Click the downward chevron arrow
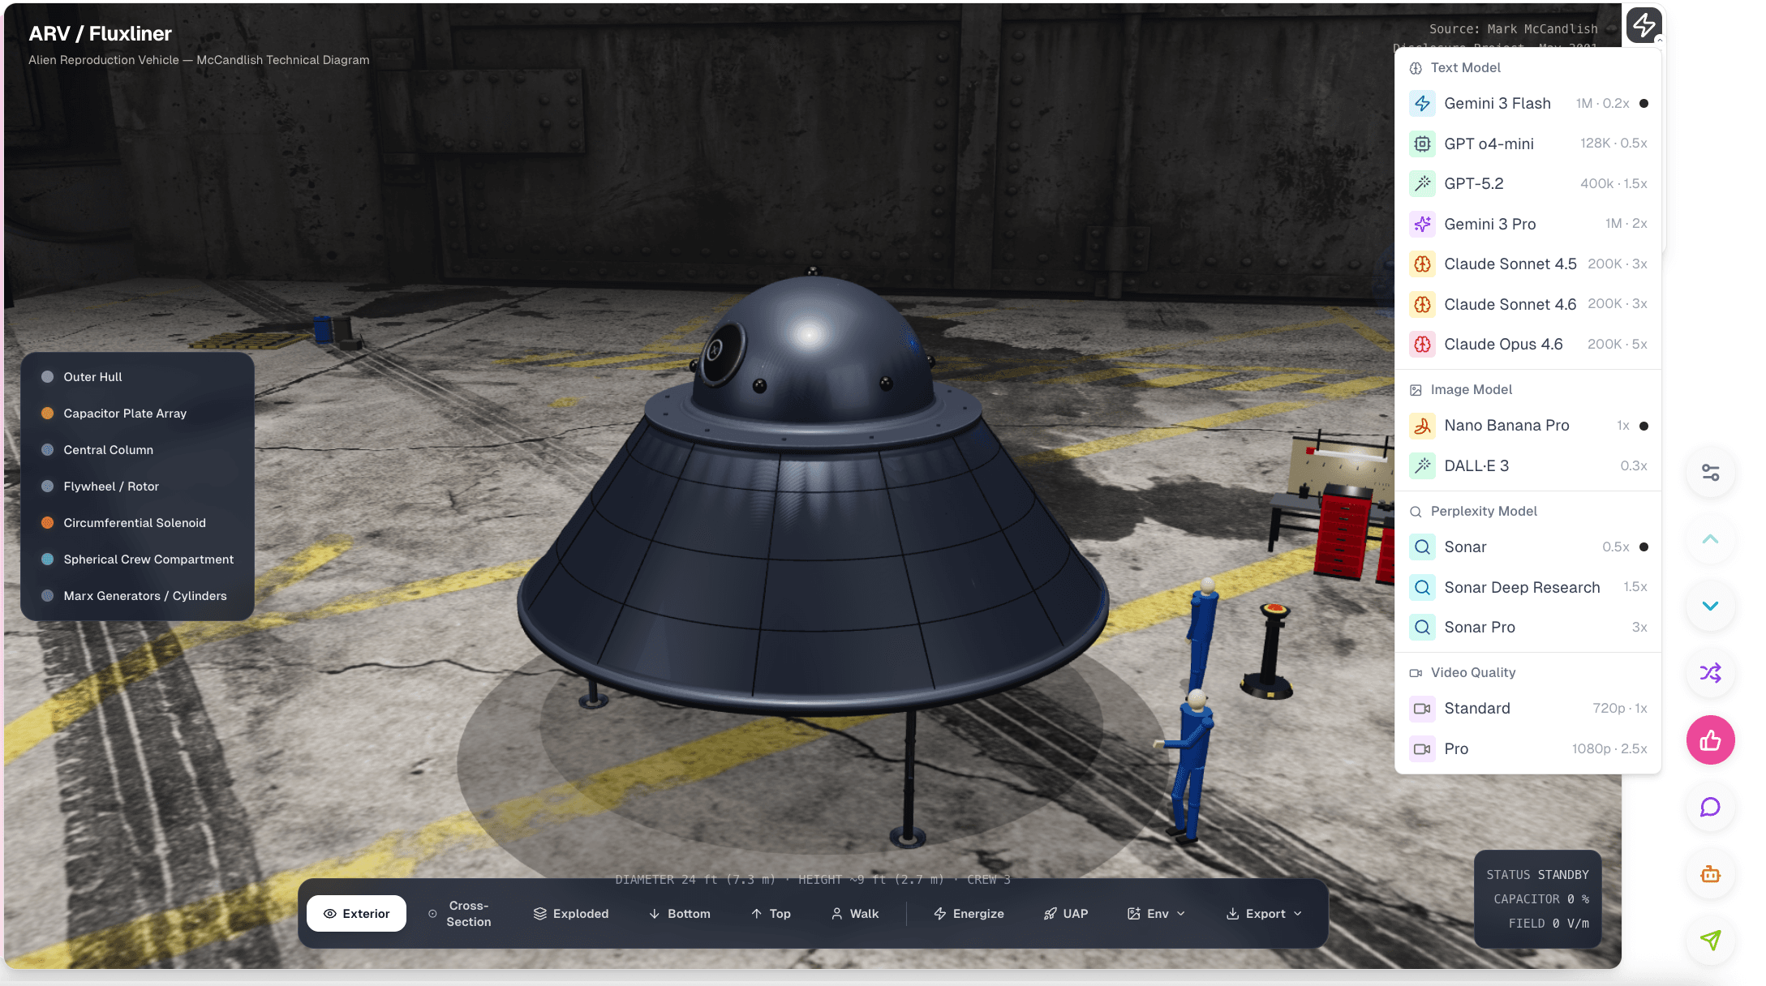1766x986 pixels. point(1710,605)
